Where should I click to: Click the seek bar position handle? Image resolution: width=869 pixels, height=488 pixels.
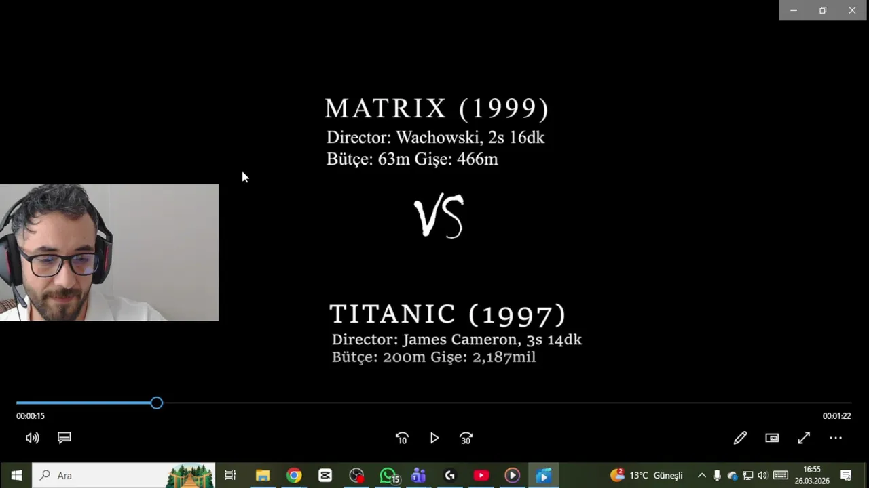point(157,403)
